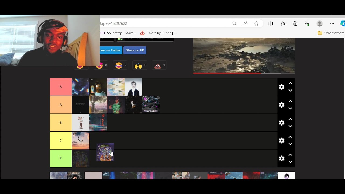
Task: Click the red video progress bar
Action: (227, 73)
